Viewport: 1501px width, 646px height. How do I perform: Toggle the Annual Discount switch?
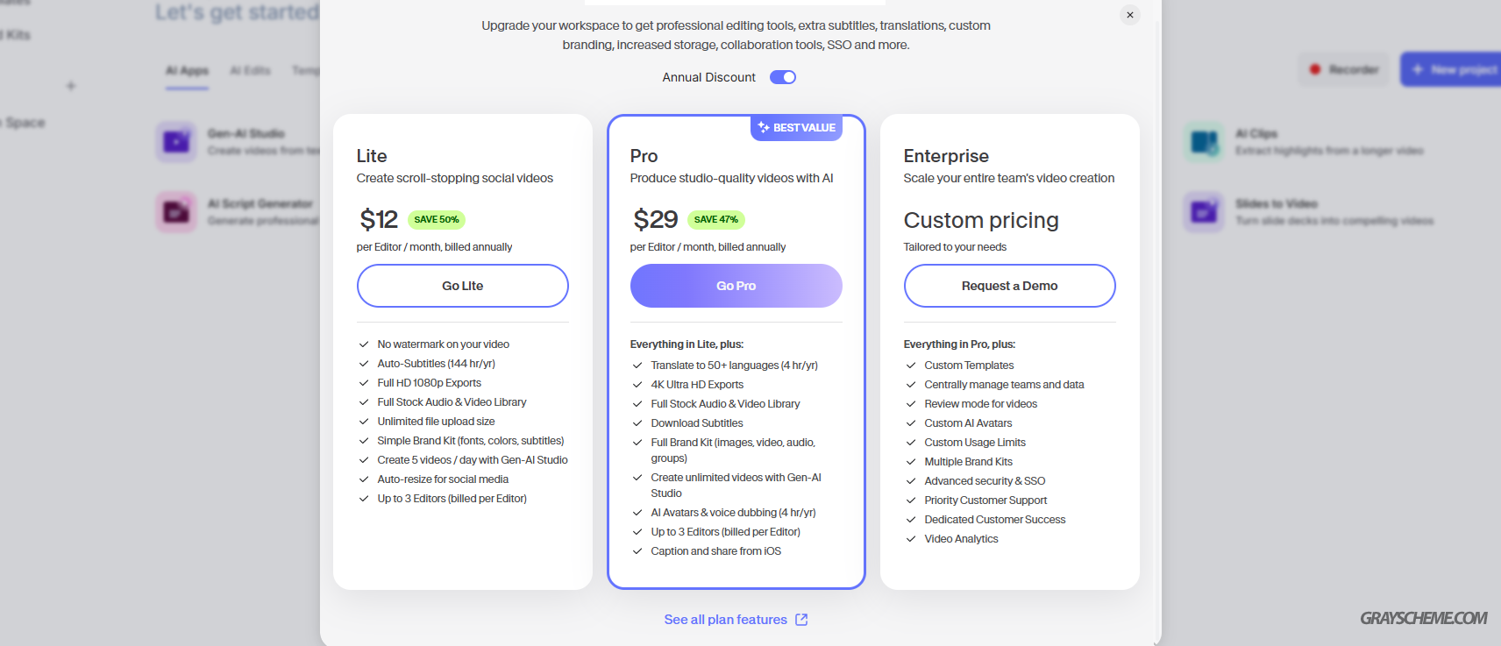coord(783,77)
